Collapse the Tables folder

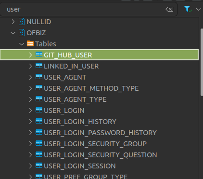(22, 44)
